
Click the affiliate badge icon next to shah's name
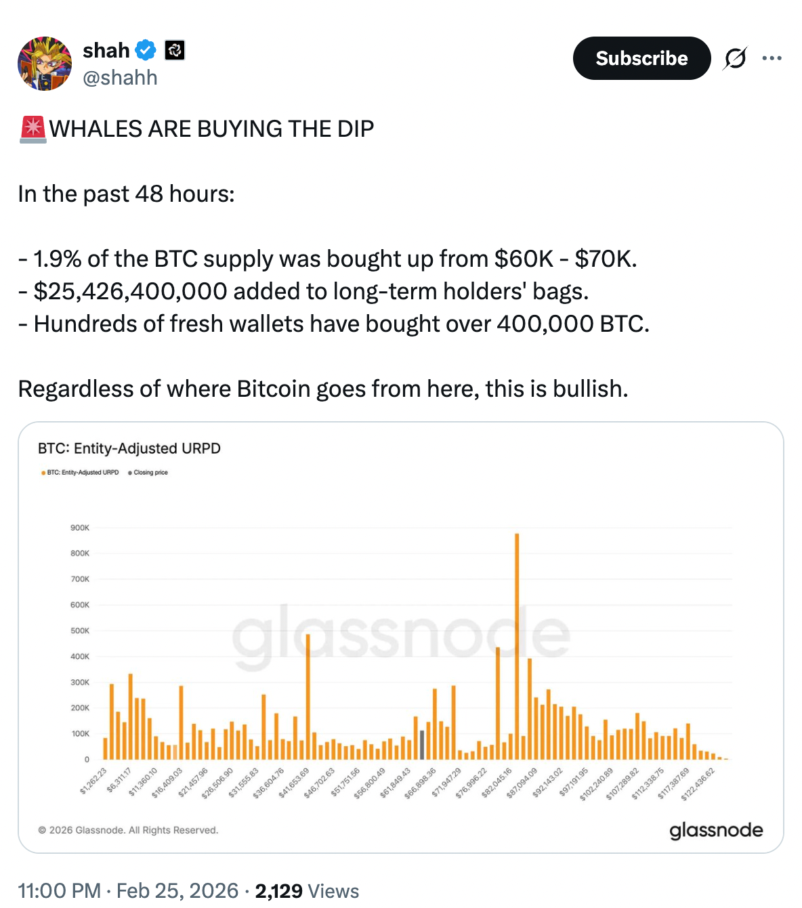click(x=175, y=49)
